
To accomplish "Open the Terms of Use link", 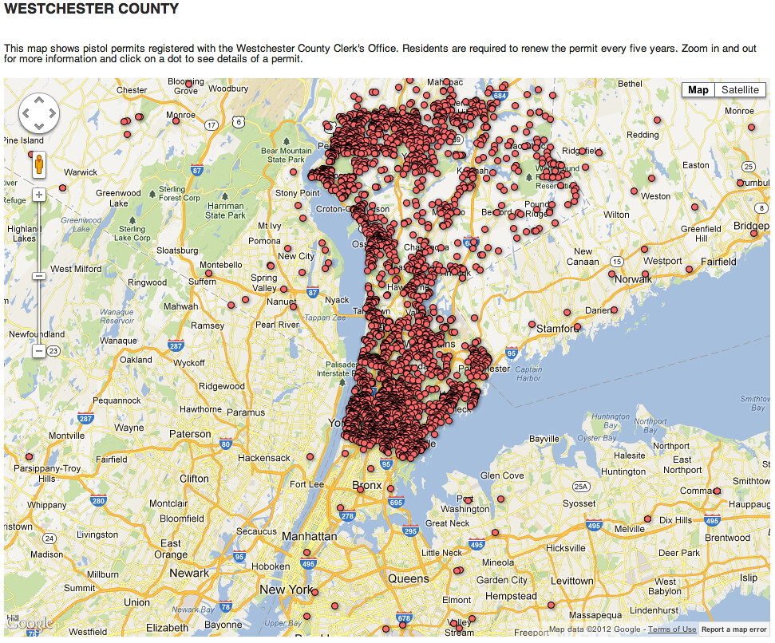I will pyautogui.click(x=672, y=629).
